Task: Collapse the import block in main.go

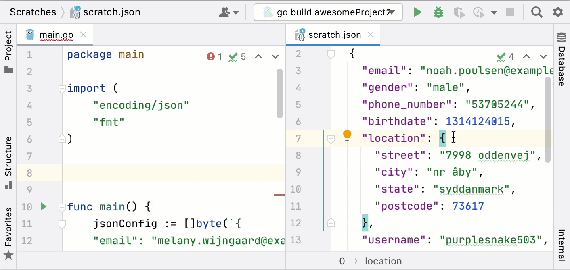Action: click(62, 88)
